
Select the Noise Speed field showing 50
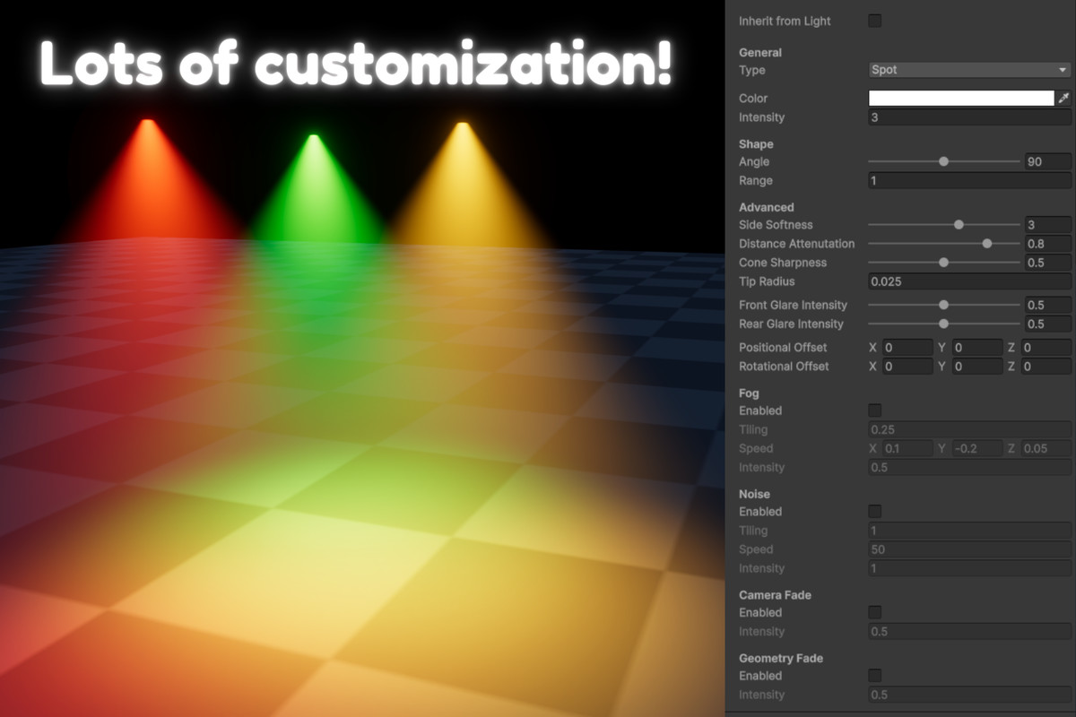(967, 549)
